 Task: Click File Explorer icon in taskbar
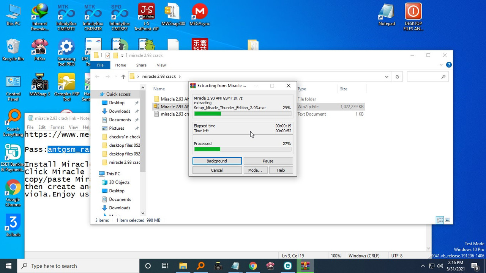(183, 266)
